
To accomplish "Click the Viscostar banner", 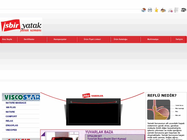I will coord(21,97).
